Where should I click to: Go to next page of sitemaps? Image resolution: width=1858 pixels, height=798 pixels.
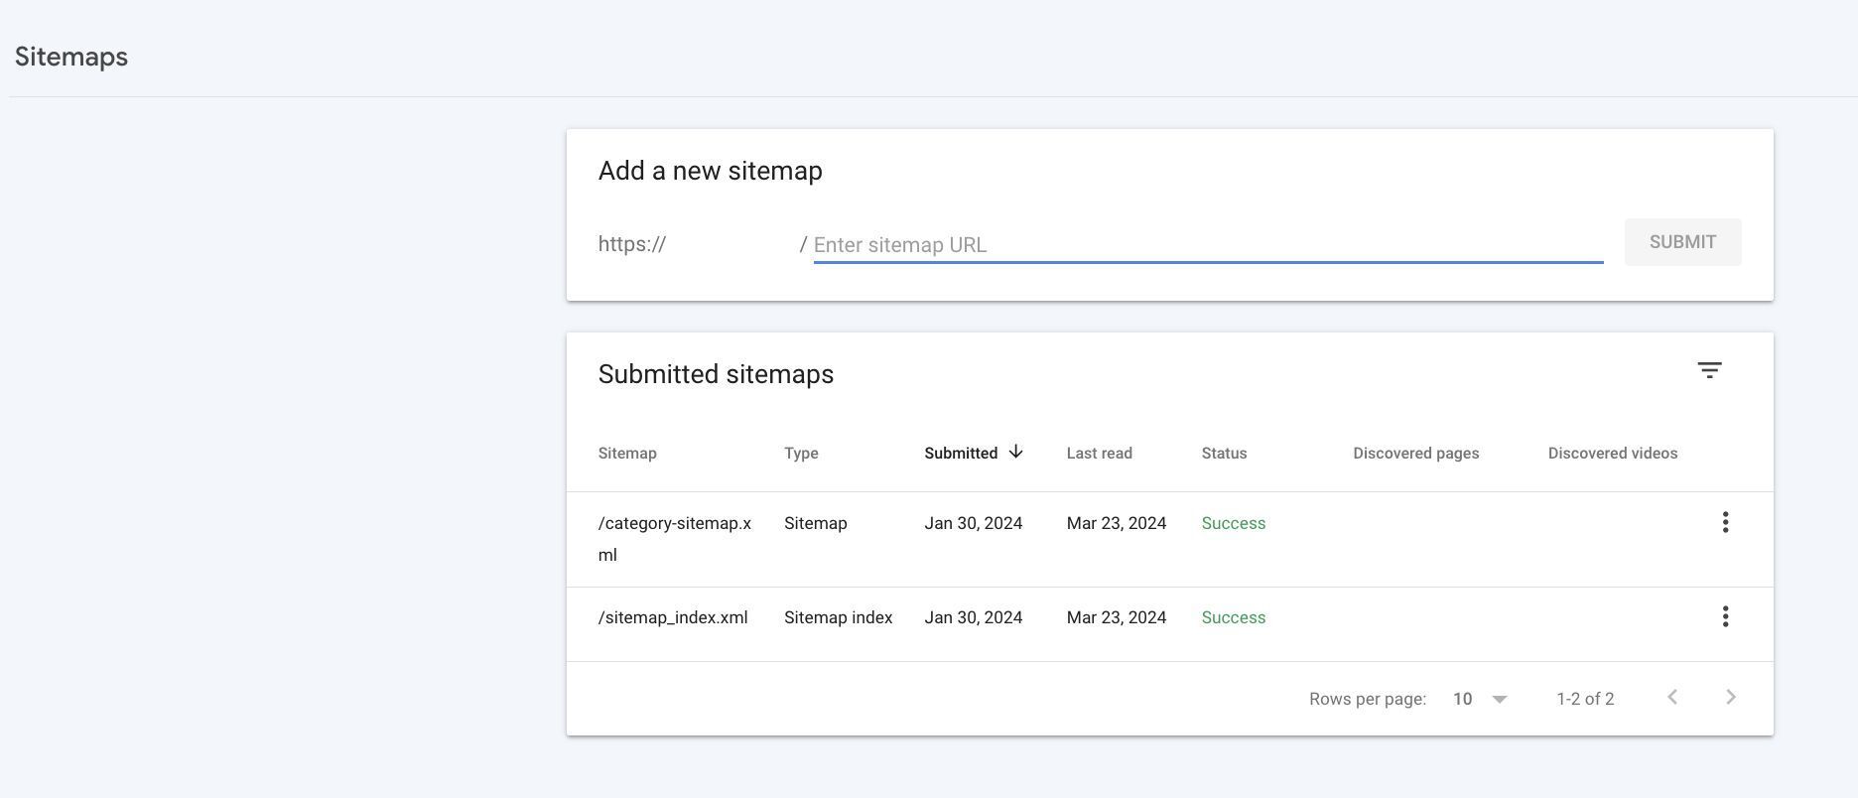click(x=1730, y=698)
